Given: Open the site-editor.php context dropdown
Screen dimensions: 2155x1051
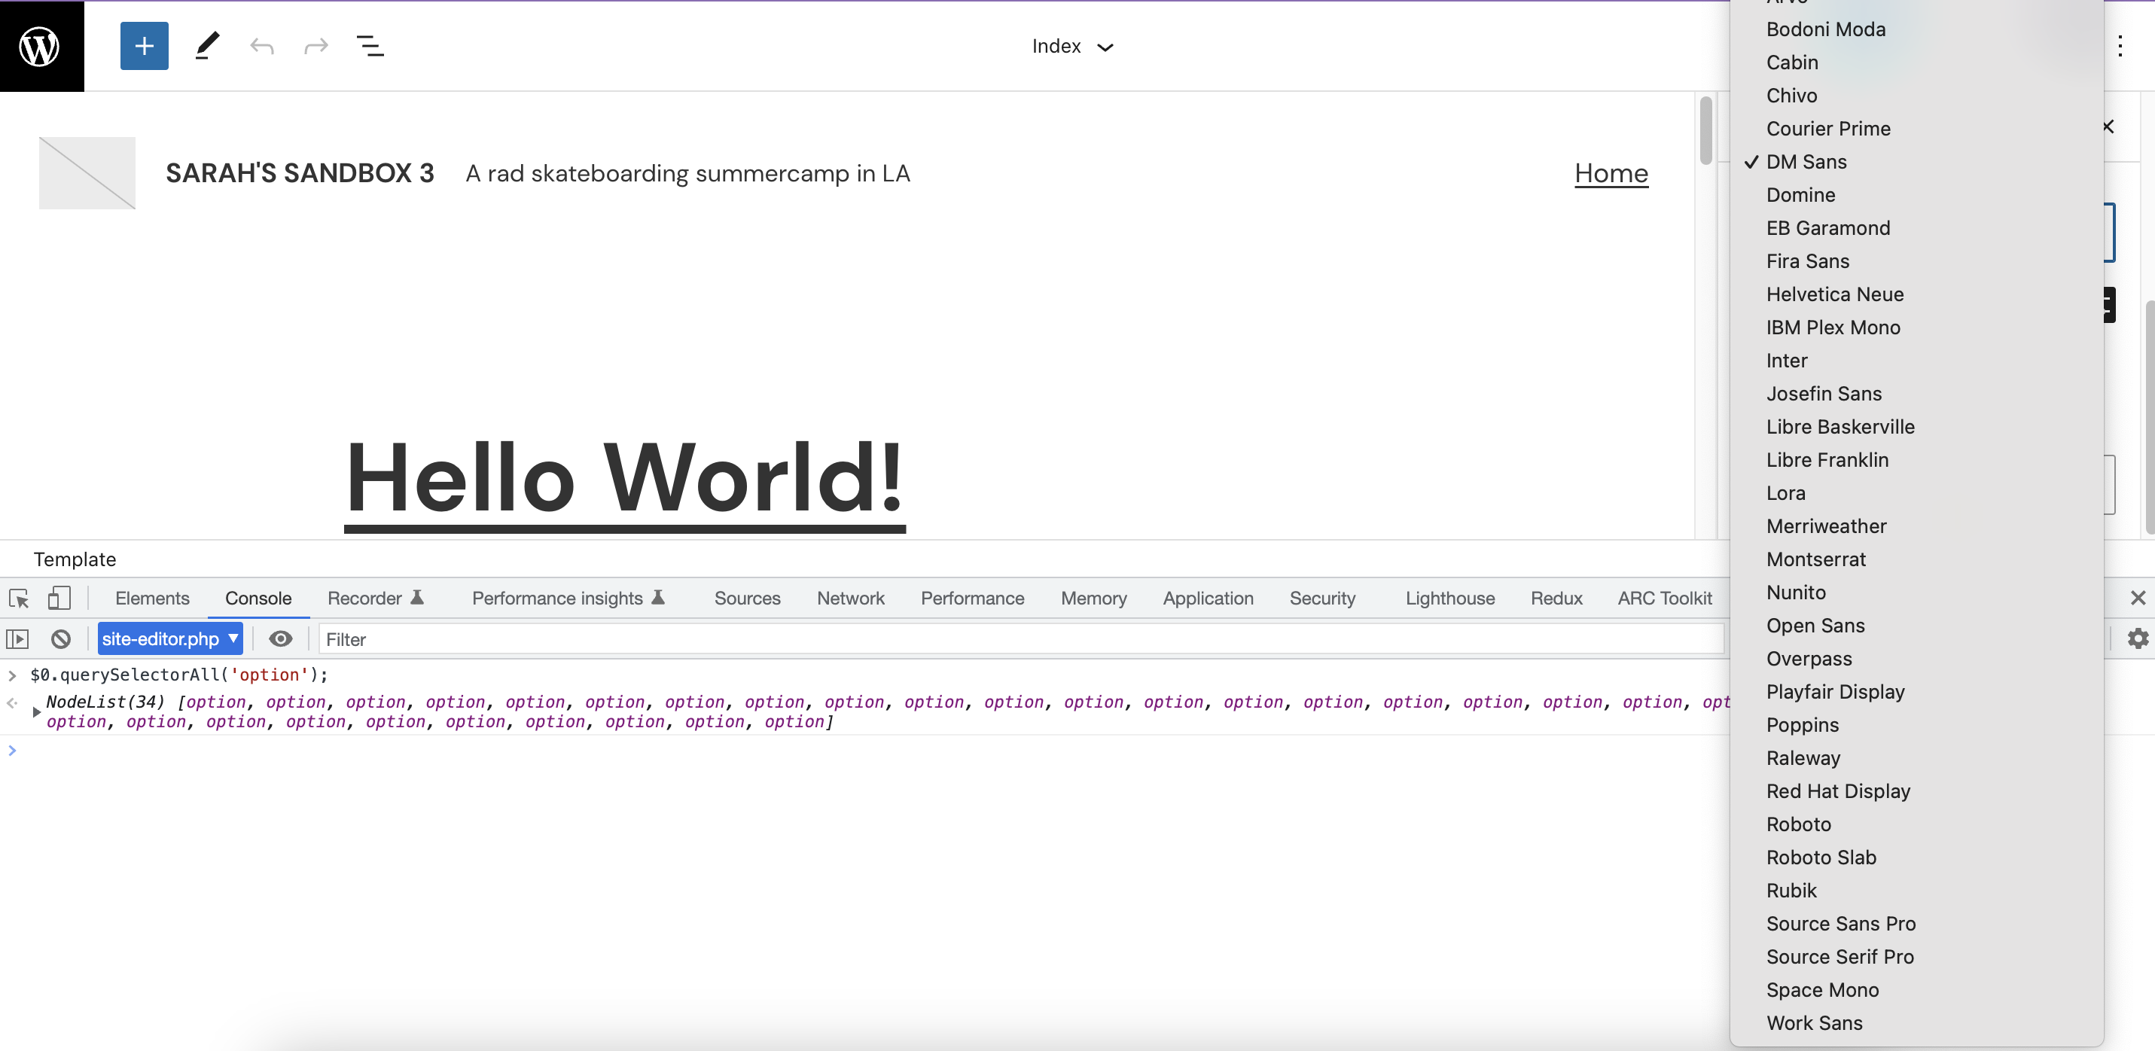Looking at the screenshot, I should pos(170,639).
